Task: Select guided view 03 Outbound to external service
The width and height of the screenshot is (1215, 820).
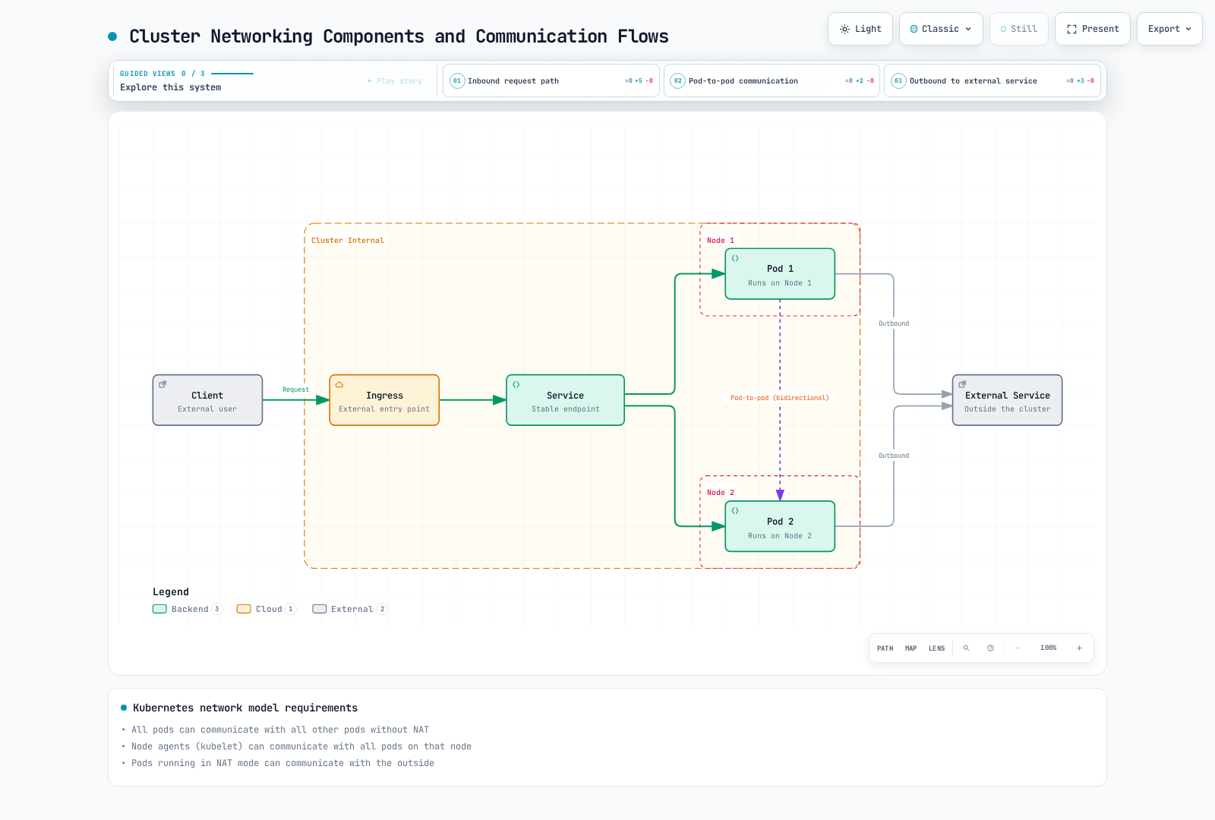Action: [x=993, y=80]
